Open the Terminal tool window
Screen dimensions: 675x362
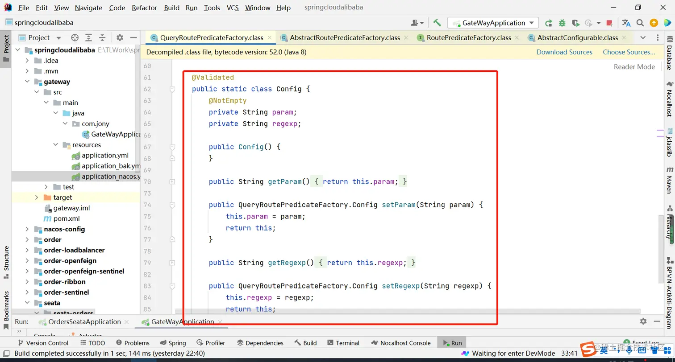[x=343, y=343]
